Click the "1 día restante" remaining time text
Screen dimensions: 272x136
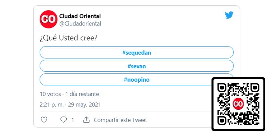[82, 94]
